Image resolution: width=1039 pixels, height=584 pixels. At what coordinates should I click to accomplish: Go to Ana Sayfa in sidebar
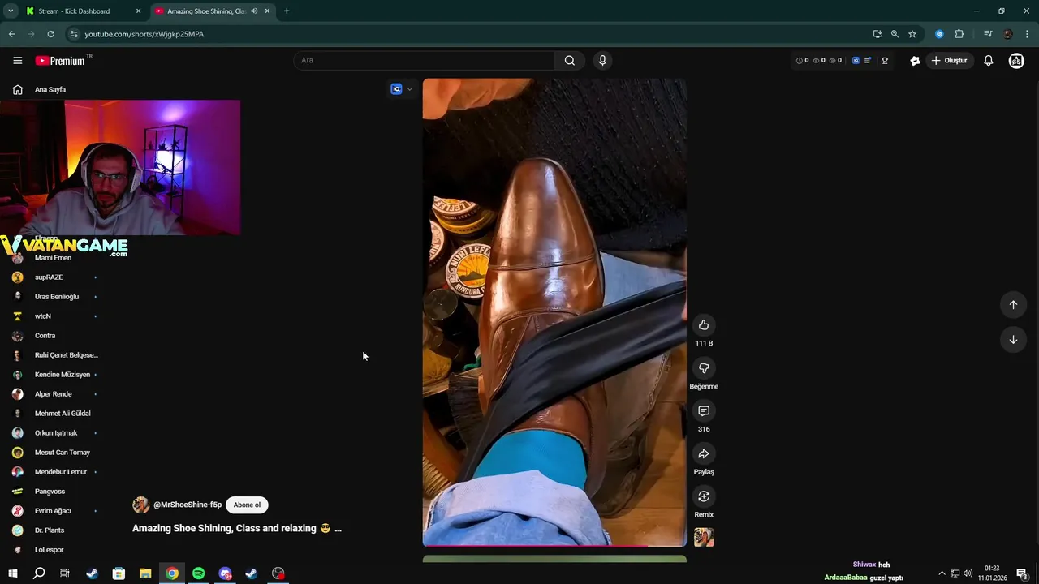pos(50,89)
